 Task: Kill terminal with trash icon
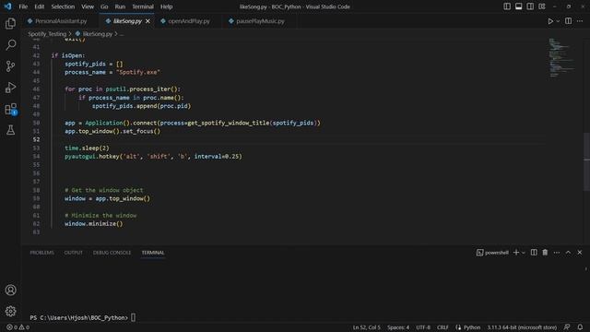(545, 253)
